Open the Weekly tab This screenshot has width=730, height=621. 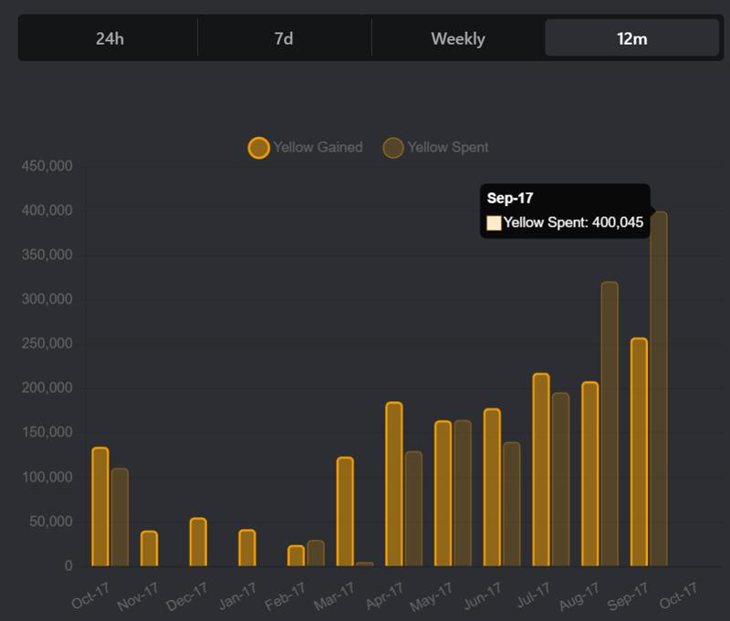458,39
